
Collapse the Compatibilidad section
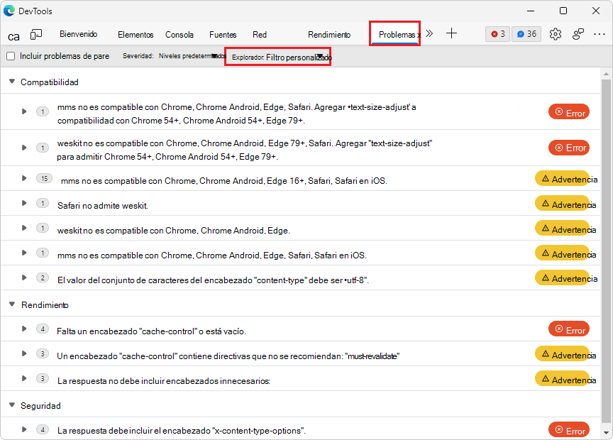point(11,82)
